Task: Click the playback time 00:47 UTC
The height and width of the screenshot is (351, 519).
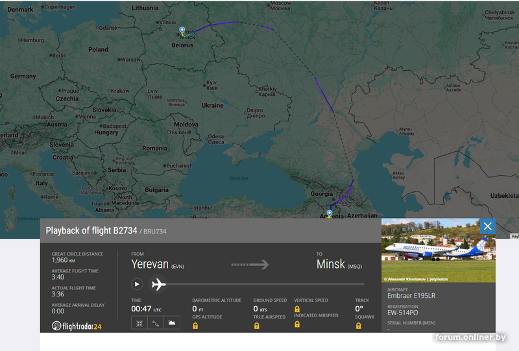Action: pos(146,309)
